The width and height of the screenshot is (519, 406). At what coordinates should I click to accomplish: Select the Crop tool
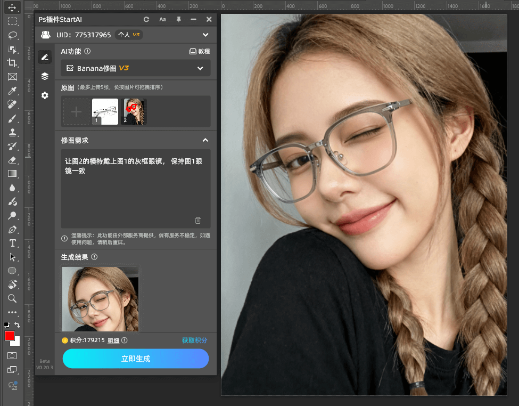click(x=13, y=62)
